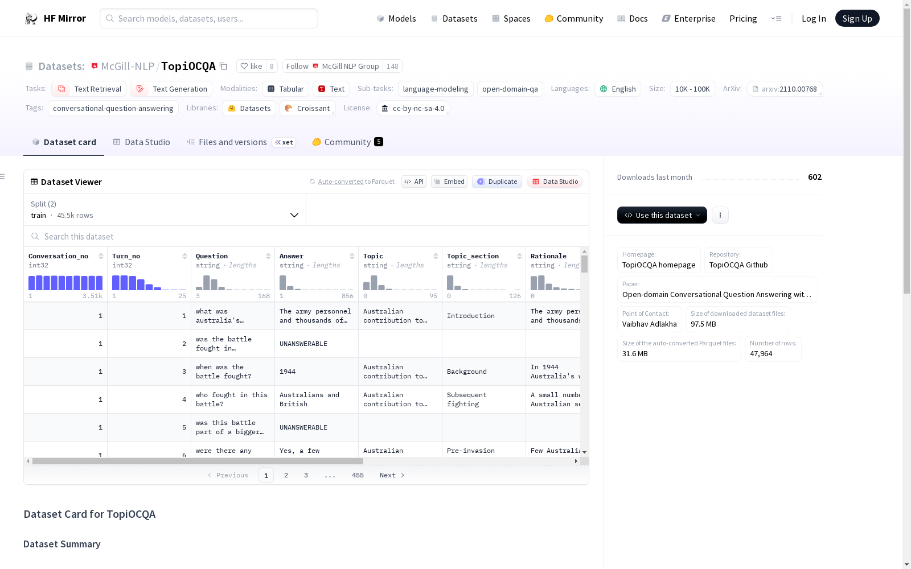Go to page 2 of the dataset
Viewport: 911px width, 569px height.
point(286,475)
